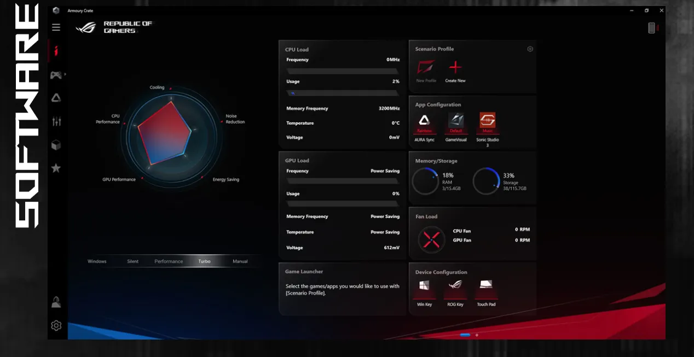This screenshot has width=694, height=357.
Task: Click the GPU Voltage 612mV value
Action: point(391,248)
